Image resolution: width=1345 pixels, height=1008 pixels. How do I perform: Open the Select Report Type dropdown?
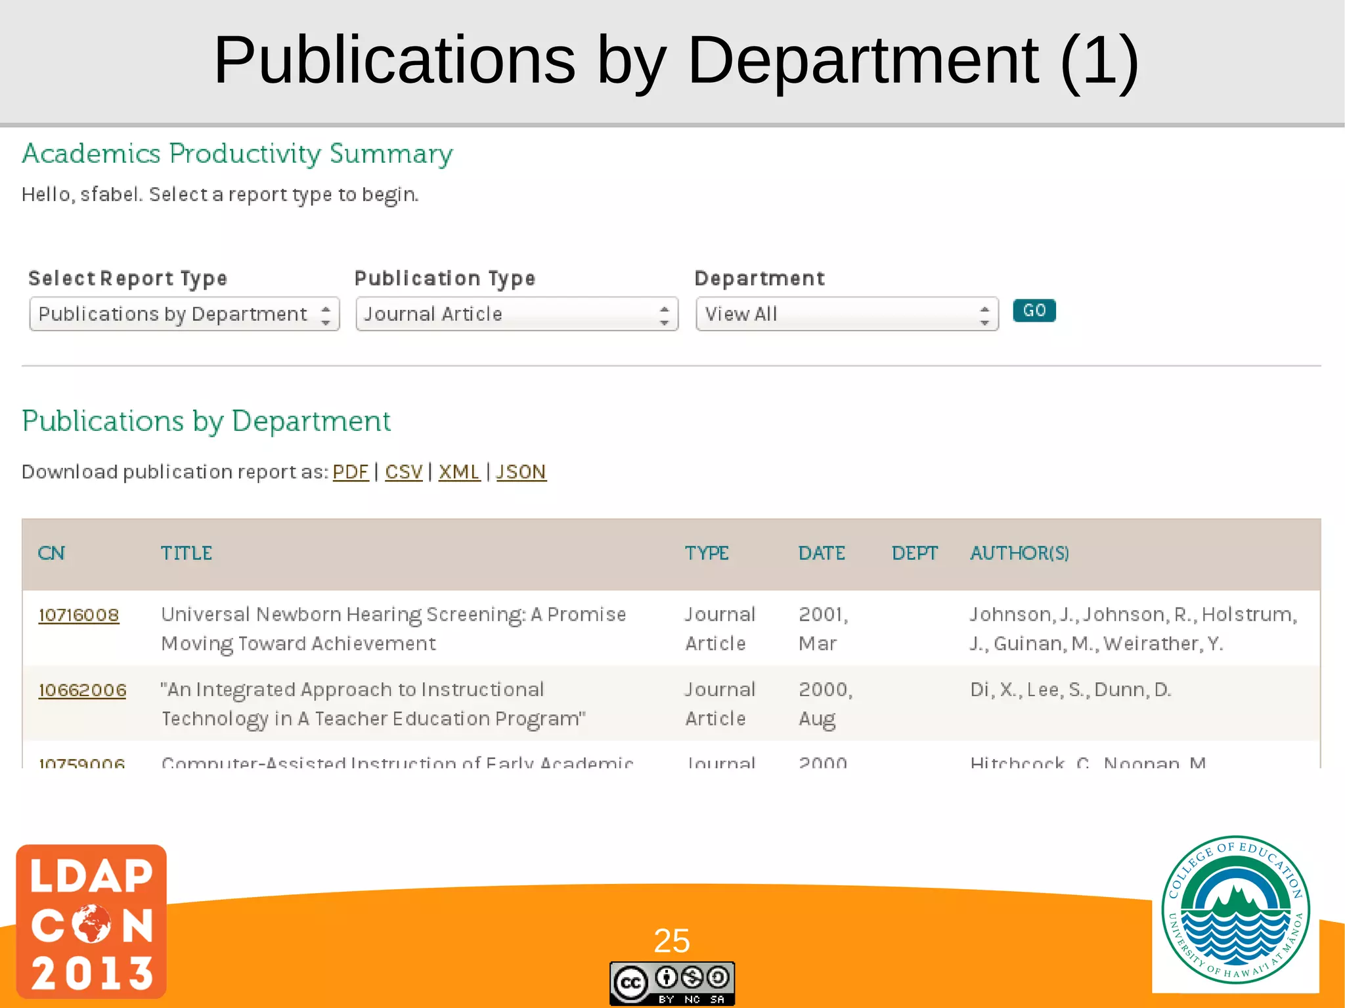click(185, 314)
